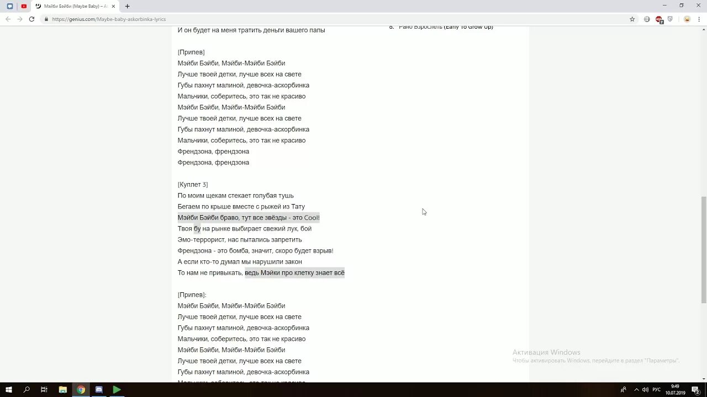
Task: View site security padlock info
Action: [x=46, y=19]
